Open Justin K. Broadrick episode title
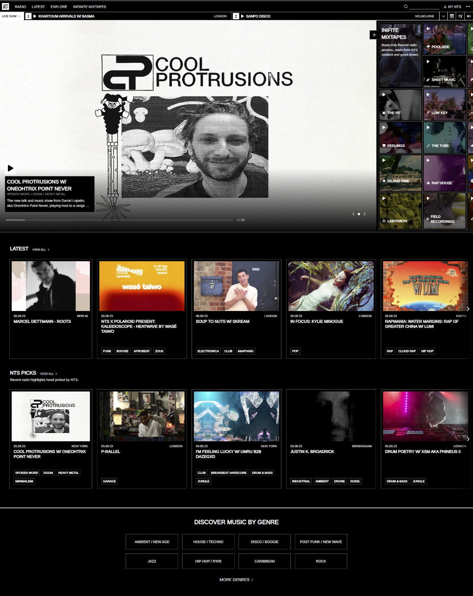The width and height of the screenshot is (473, 596). (x=312, y=452)
